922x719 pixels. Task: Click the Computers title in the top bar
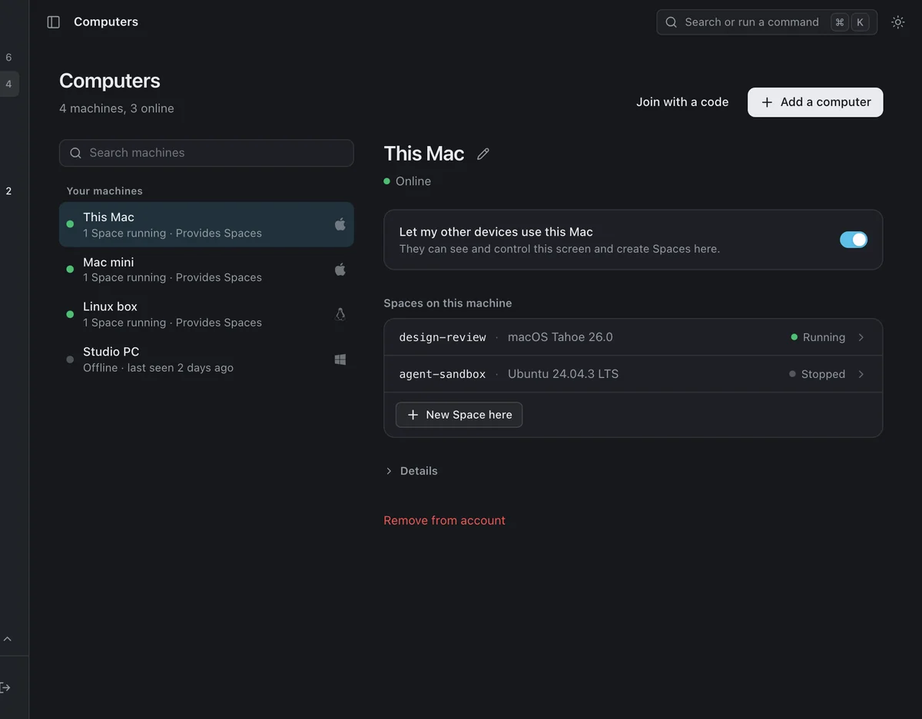tap(106, 22)
